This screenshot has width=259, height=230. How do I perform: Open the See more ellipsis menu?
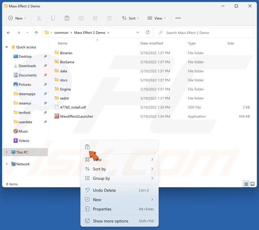(x=178, y=18)
